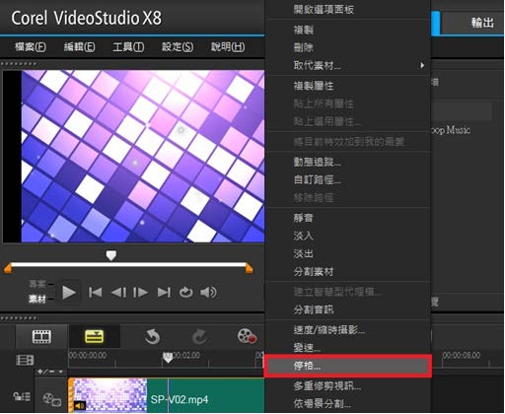The width and height of the screenshot is (505, 414).
Task: Step to next frame icon
Action: 141,293
